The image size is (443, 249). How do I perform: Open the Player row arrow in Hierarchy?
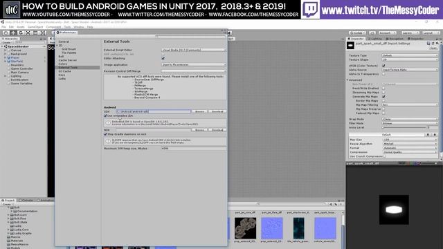[5, 57]
